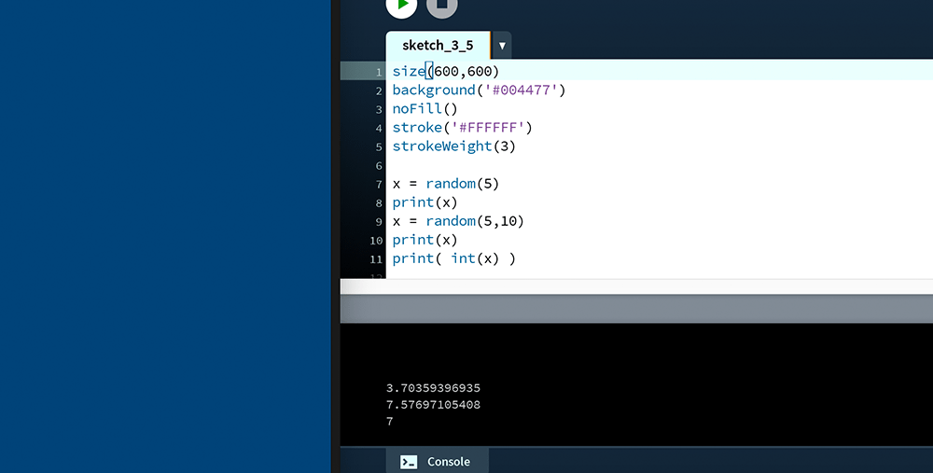Image resolution: width=933 pixels, height=473 pixels.
Task: Click the print( int(x) ) line
Action: pyautogui.click(x=454, y=258)
